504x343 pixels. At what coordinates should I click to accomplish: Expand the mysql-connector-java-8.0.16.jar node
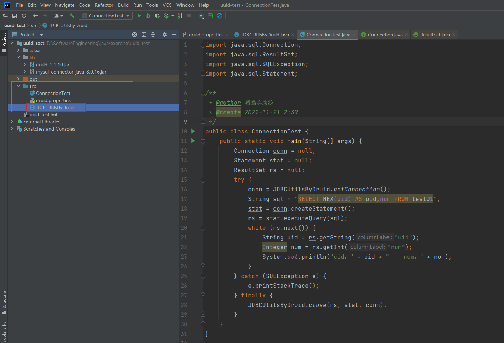point(25,72)
